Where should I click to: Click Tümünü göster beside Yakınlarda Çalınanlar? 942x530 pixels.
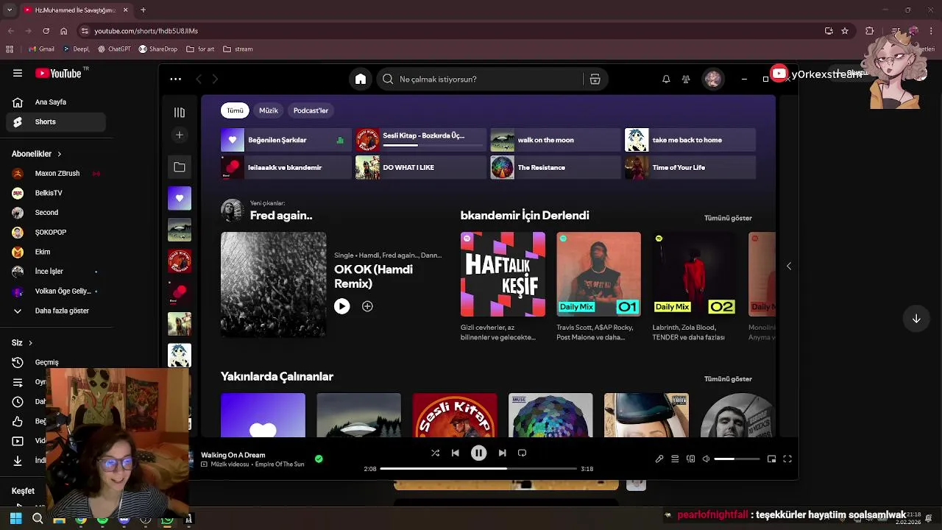point(728,379)
